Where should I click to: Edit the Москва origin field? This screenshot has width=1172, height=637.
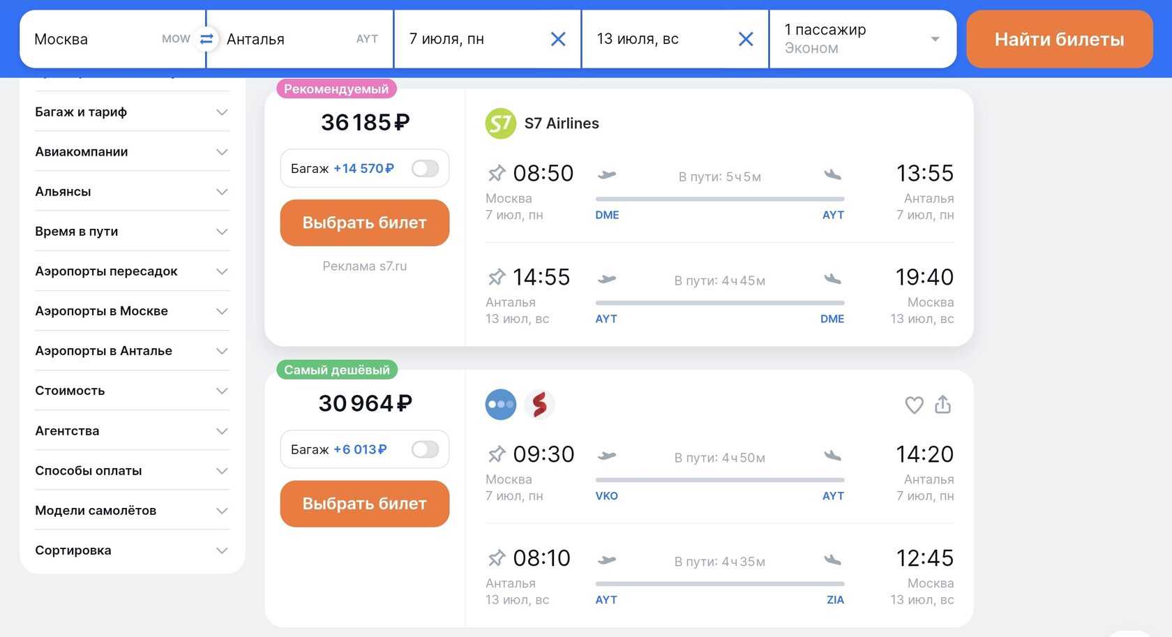click(x=112, y=39)
